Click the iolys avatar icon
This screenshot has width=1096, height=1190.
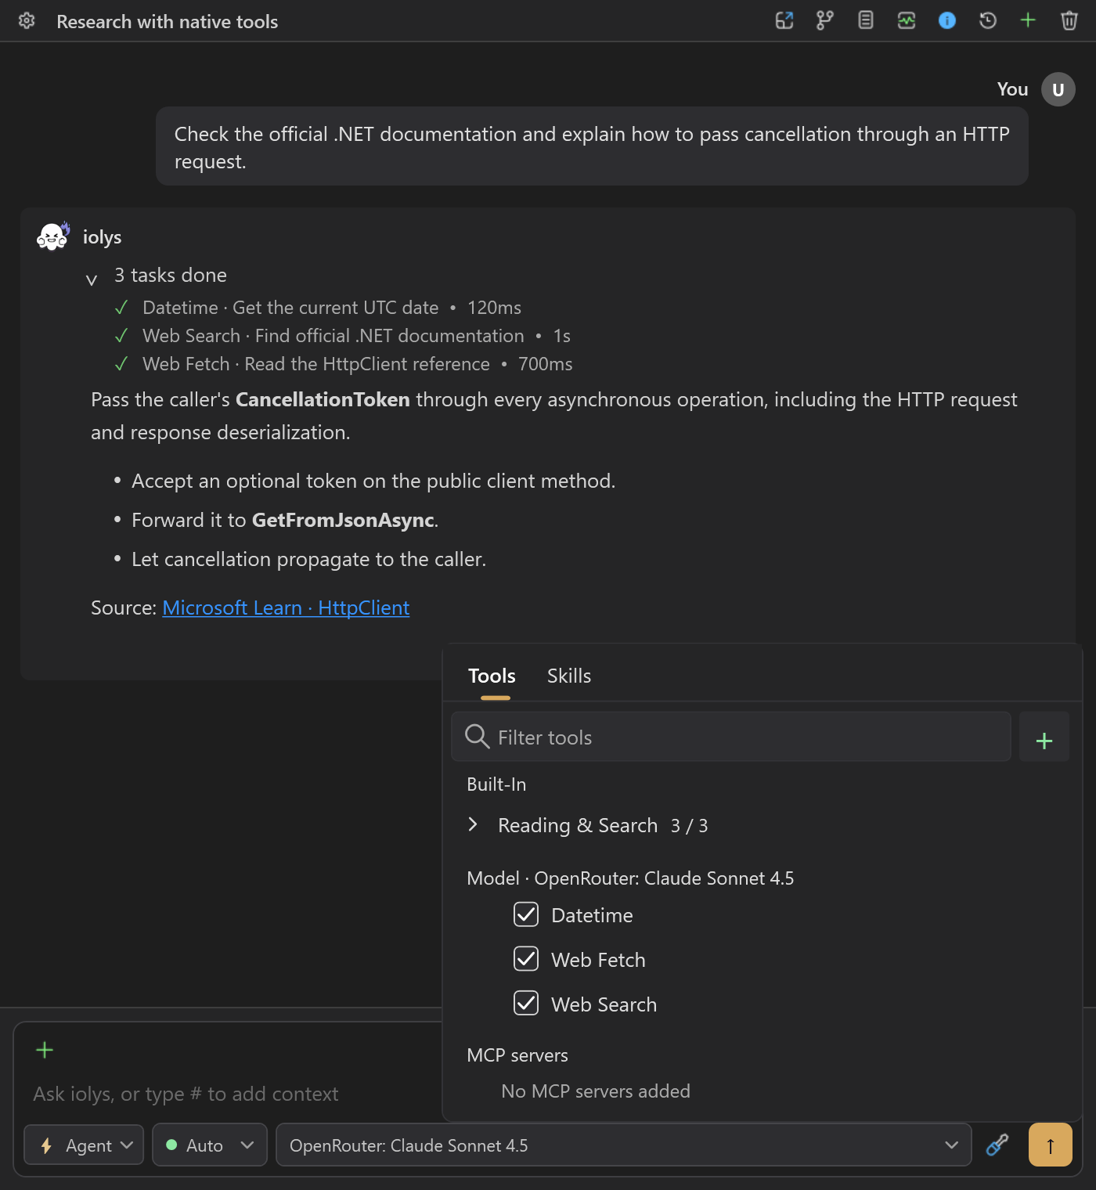tap(53, 236)
